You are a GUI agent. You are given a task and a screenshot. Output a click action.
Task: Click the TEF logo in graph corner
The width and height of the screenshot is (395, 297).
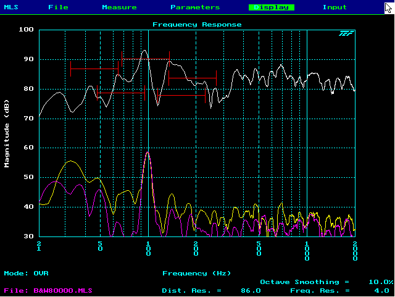pos(346,33)
